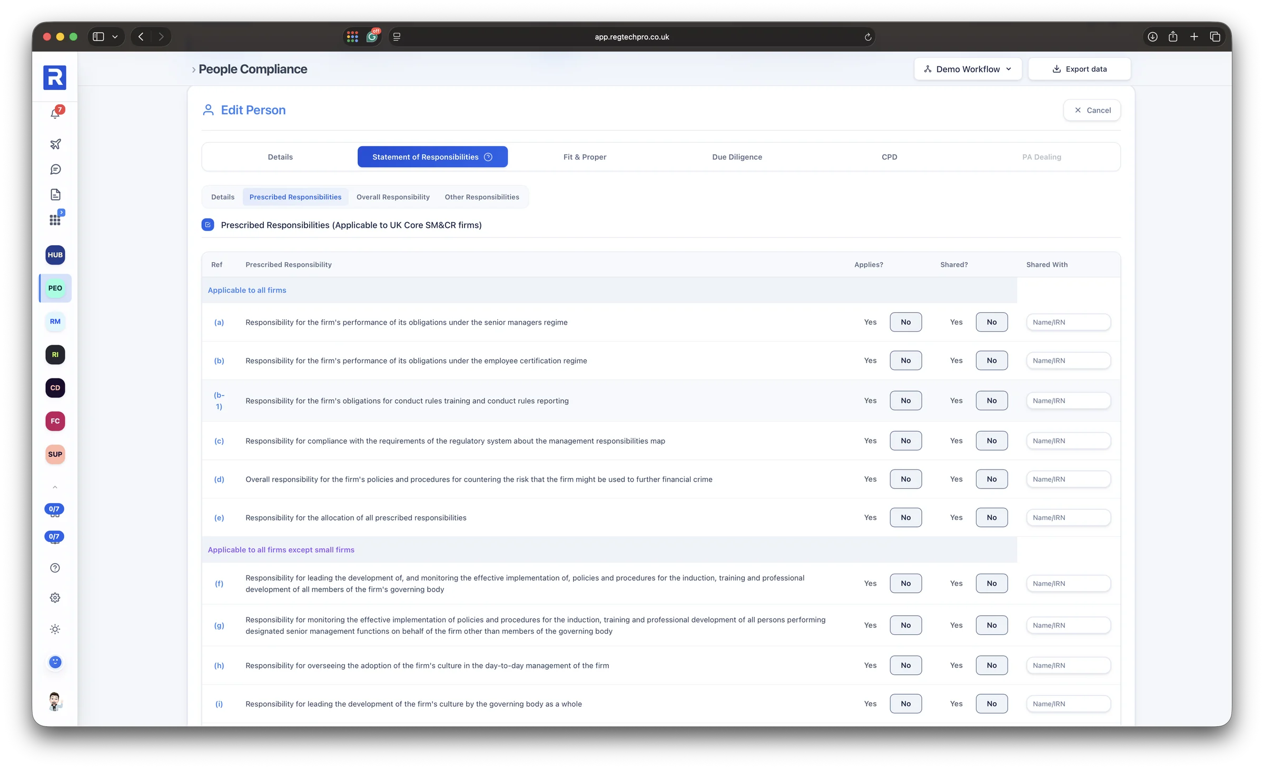Set Shared to No for responsibility (e)

click(x=992, y=518)
